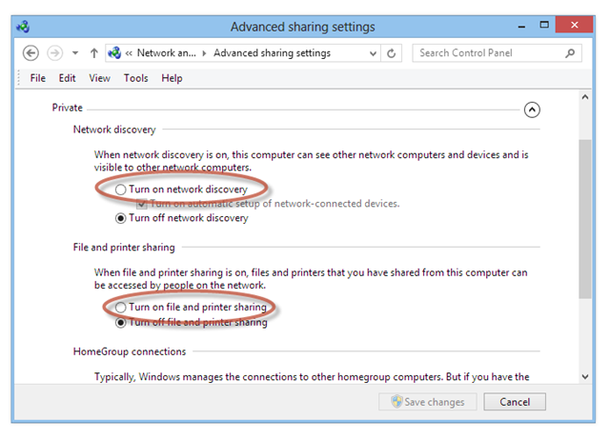This screenshot has width=610, height=440.
Task: Click the Back navigation arrow
Action: pos(30,53)
